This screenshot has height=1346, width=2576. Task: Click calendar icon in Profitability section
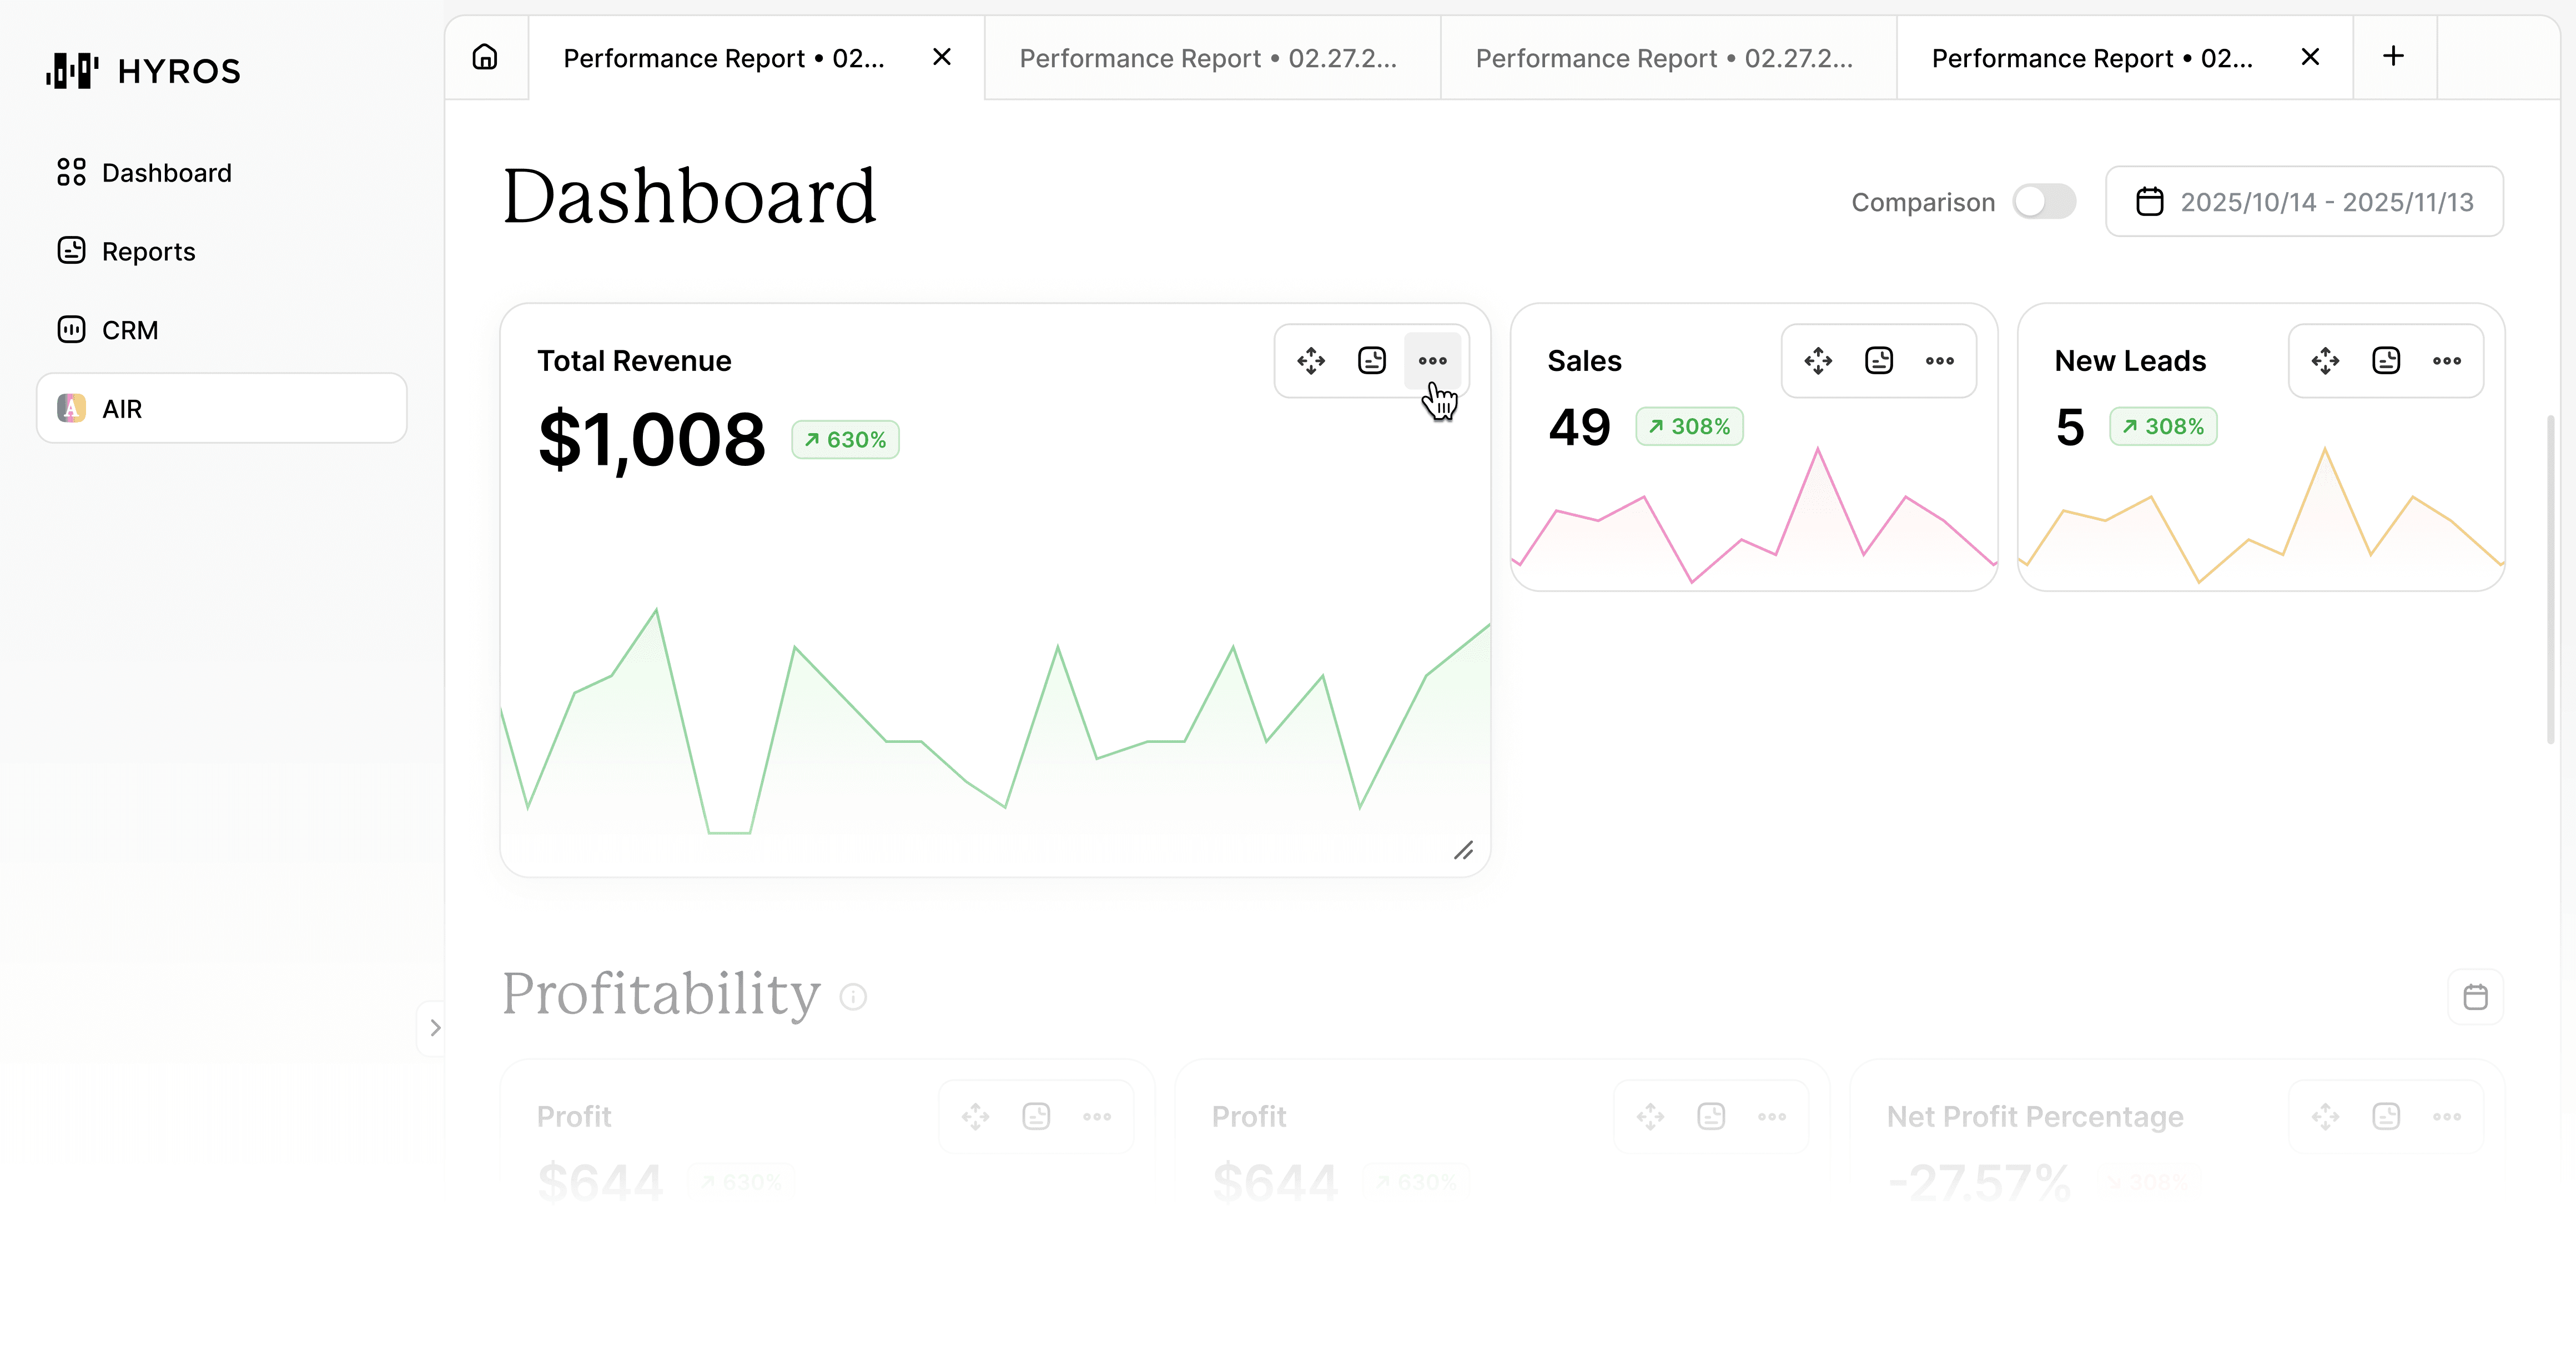(x=2475, y=996)
